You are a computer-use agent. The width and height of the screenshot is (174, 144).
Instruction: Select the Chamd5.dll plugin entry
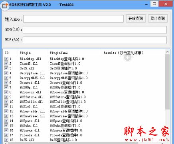click(29, 63)
